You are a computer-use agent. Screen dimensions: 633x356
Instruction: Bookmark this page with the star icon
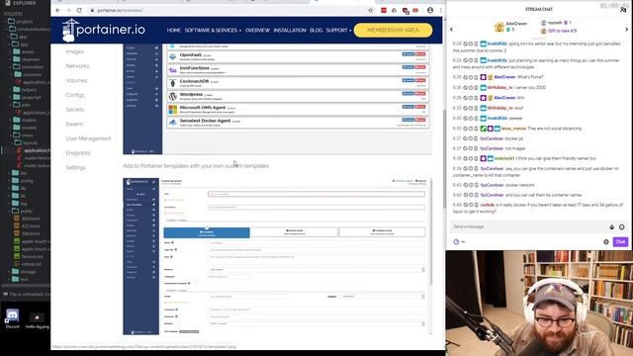tap(371, 10)
